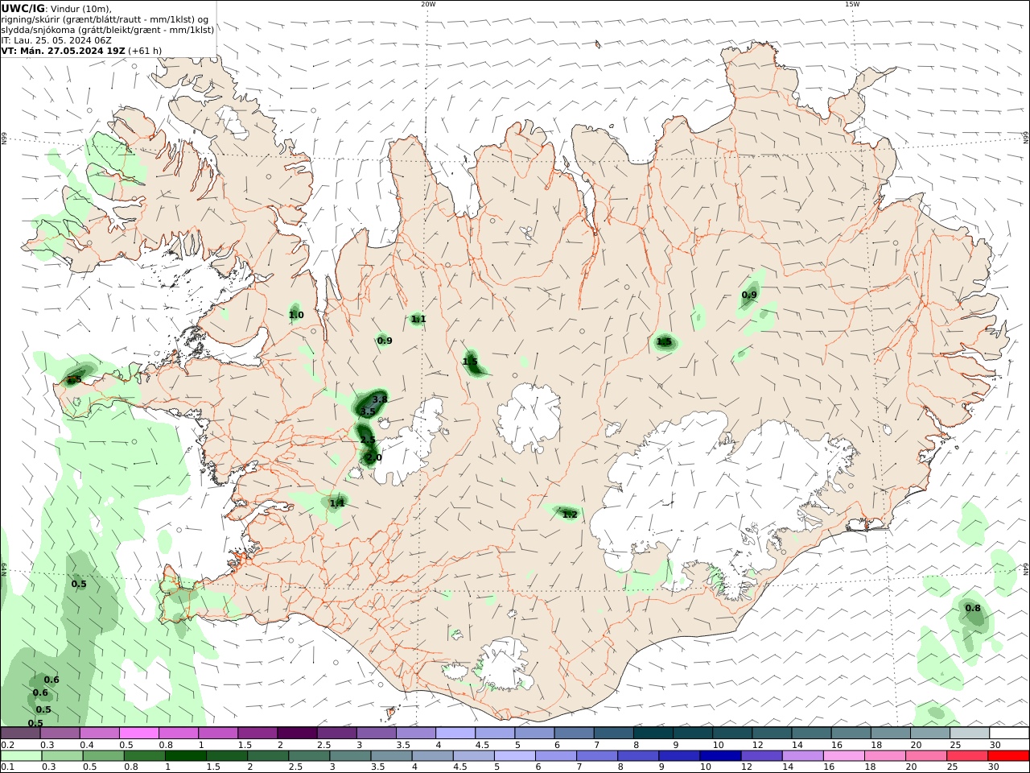Viewport: 1030px width, 773px height.
Task: Click the grey-blue 3.5–4 rain swatch
Action: pos(392,756)
